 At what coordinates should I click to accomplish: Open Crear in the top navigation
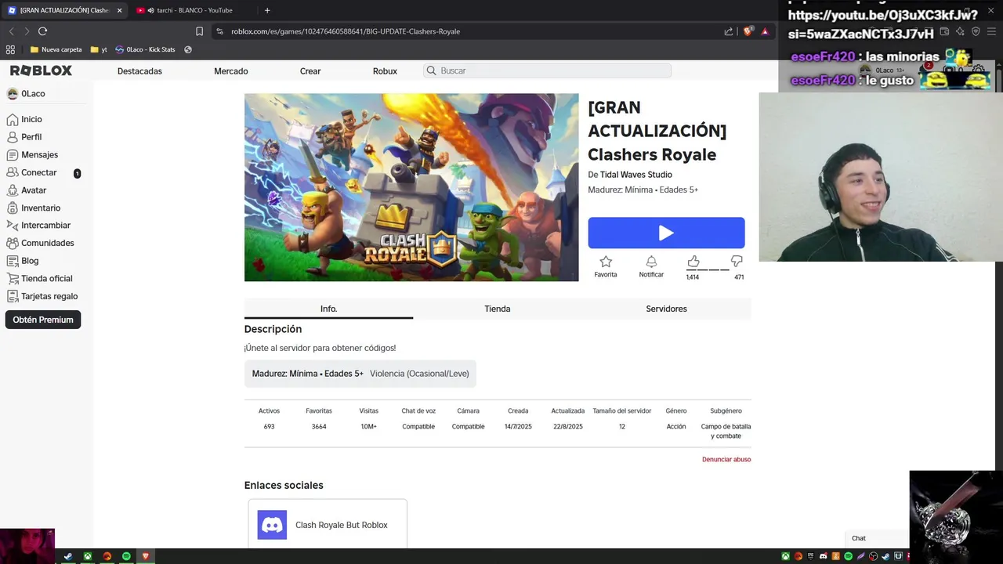coord(310,71)
